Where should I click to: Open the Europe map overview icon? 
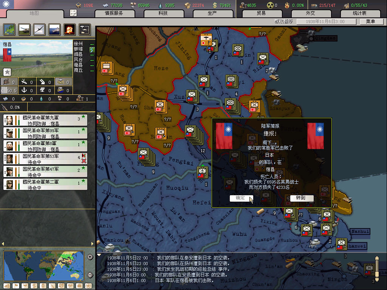pyautogui.click(x=9, y=29)
